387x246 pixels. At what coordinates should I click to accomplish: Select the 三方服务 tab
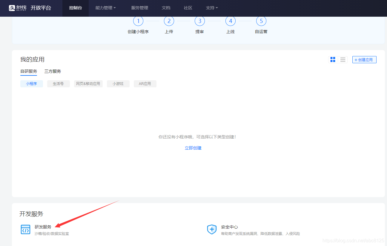pyautogui.click(x=53, y=71)
